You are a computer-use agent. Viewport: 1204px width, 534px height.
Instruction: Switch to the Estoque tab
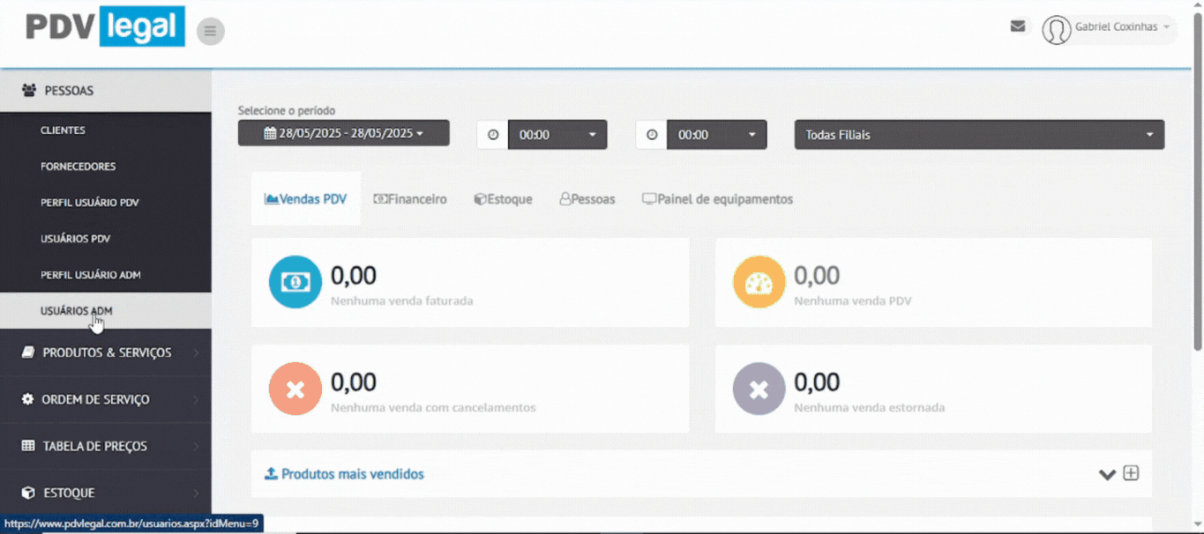503,199
